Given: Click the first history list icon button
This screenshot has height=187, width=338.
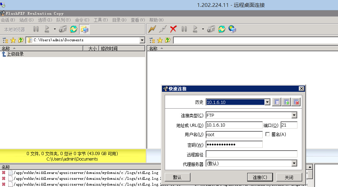Looking at the screenshot, I should click(277, 102).
